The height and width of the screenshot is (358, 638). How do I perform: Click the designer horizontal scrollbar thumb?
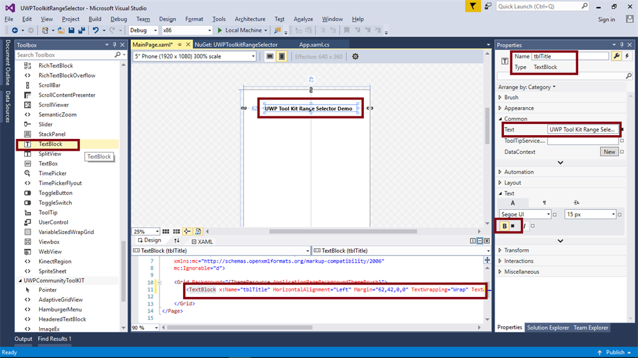point(343,232)
